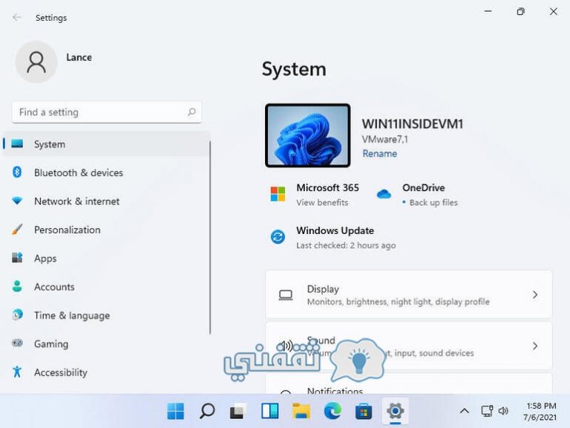Viewport: 570px width, 428px height.
Task: Click the volume speaker tray icon
Action: pos(503,411)
